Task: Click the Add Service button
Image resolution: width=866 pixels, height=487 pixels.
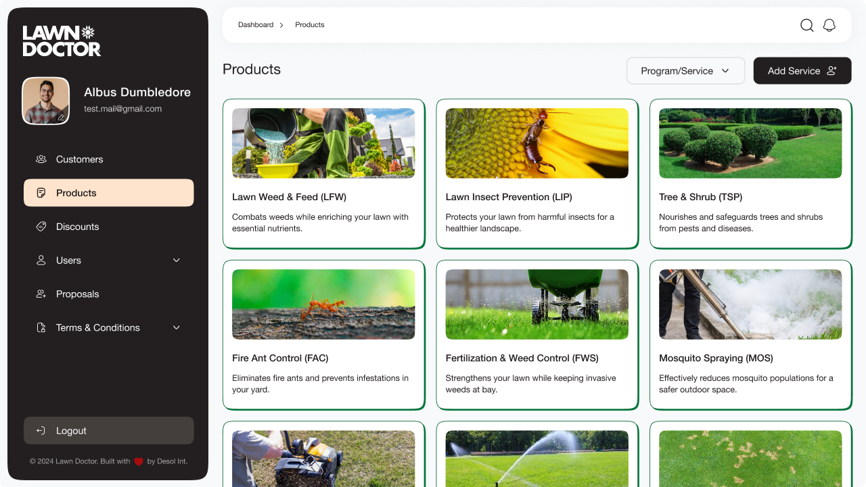Action: 802,70
